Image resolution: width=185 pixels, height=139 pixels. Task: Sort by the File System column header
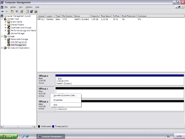point(67,16)
